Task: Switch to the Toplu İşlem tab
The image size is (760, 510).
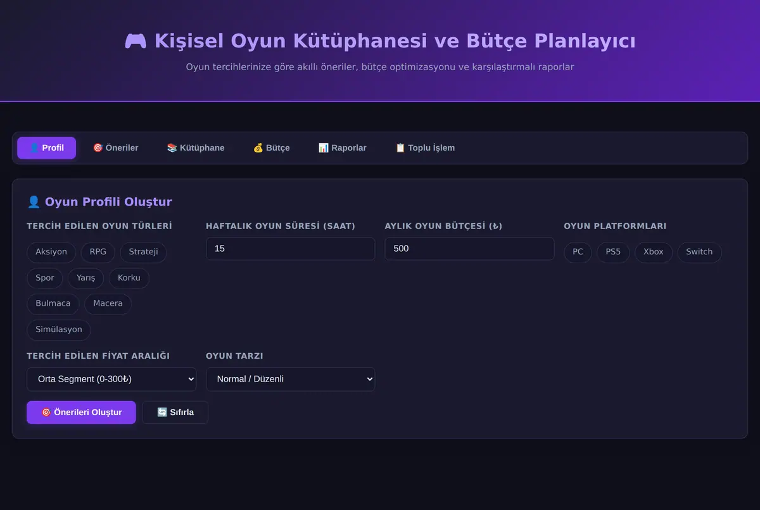Action: click(425, 148)
